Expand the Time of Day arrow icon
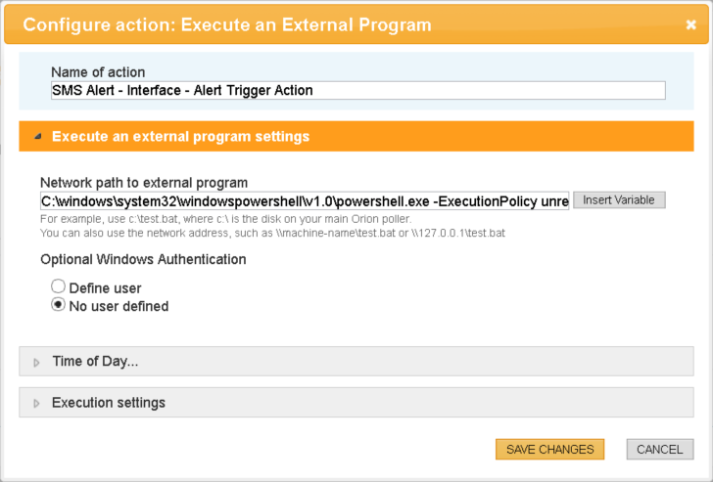Image resolution: width=713 pixels, height=482 pixels. [x=37, y=362]
